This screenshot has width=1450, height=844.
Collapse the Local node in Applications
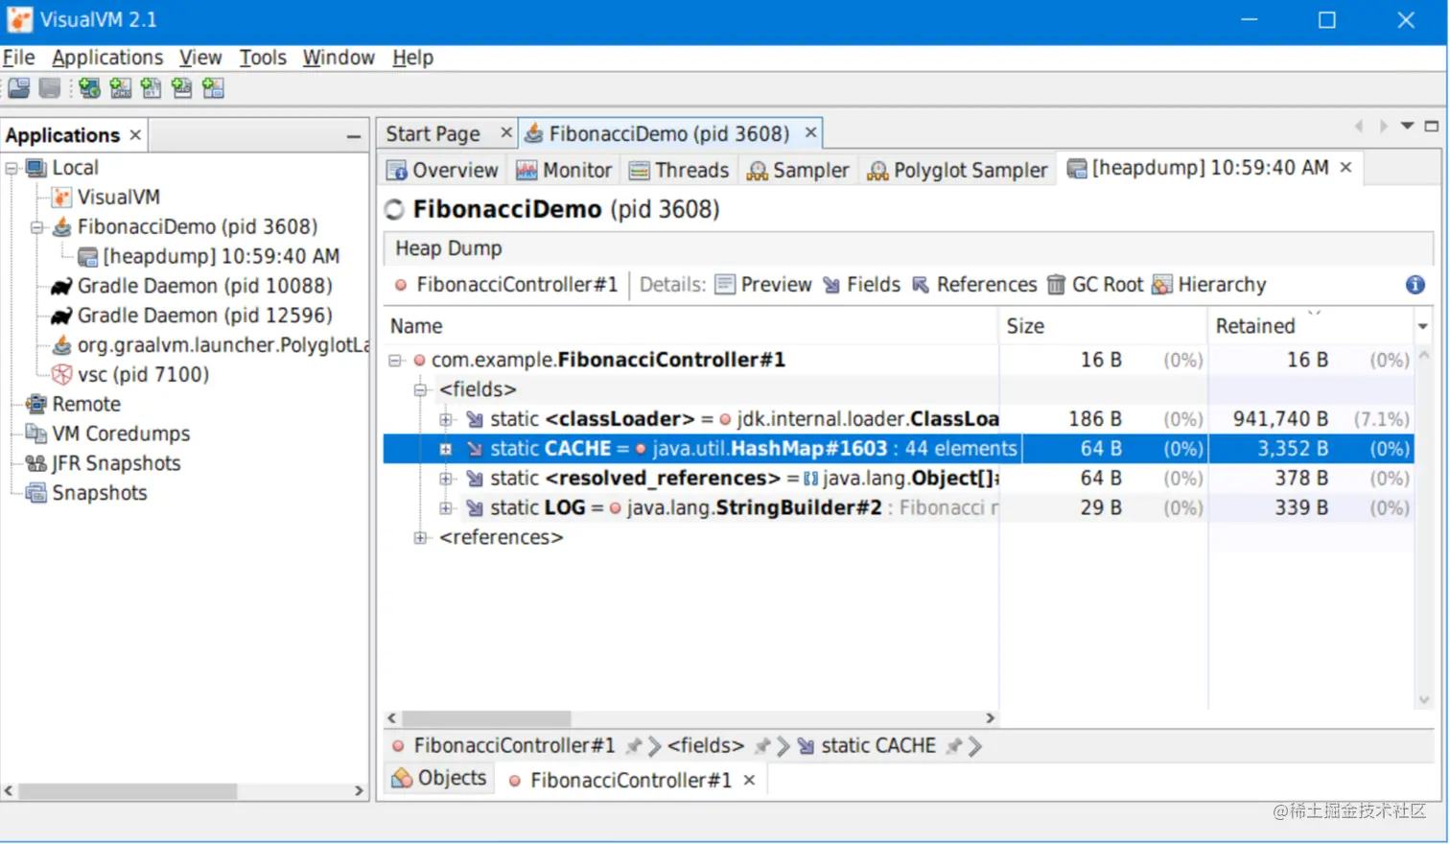[12, 168]
